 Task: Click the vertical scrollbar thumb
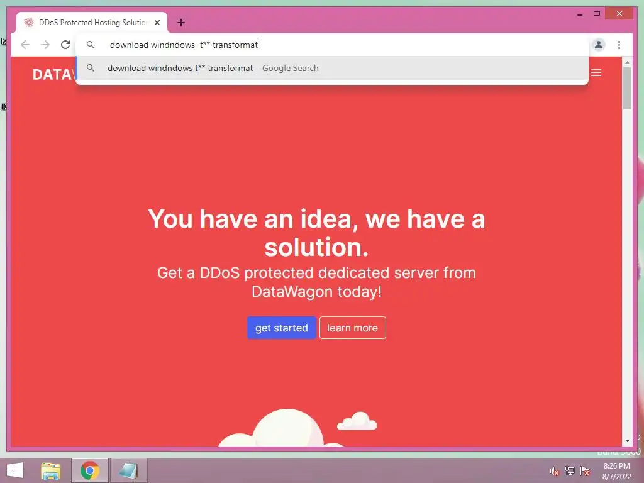(x=627, y=88)
